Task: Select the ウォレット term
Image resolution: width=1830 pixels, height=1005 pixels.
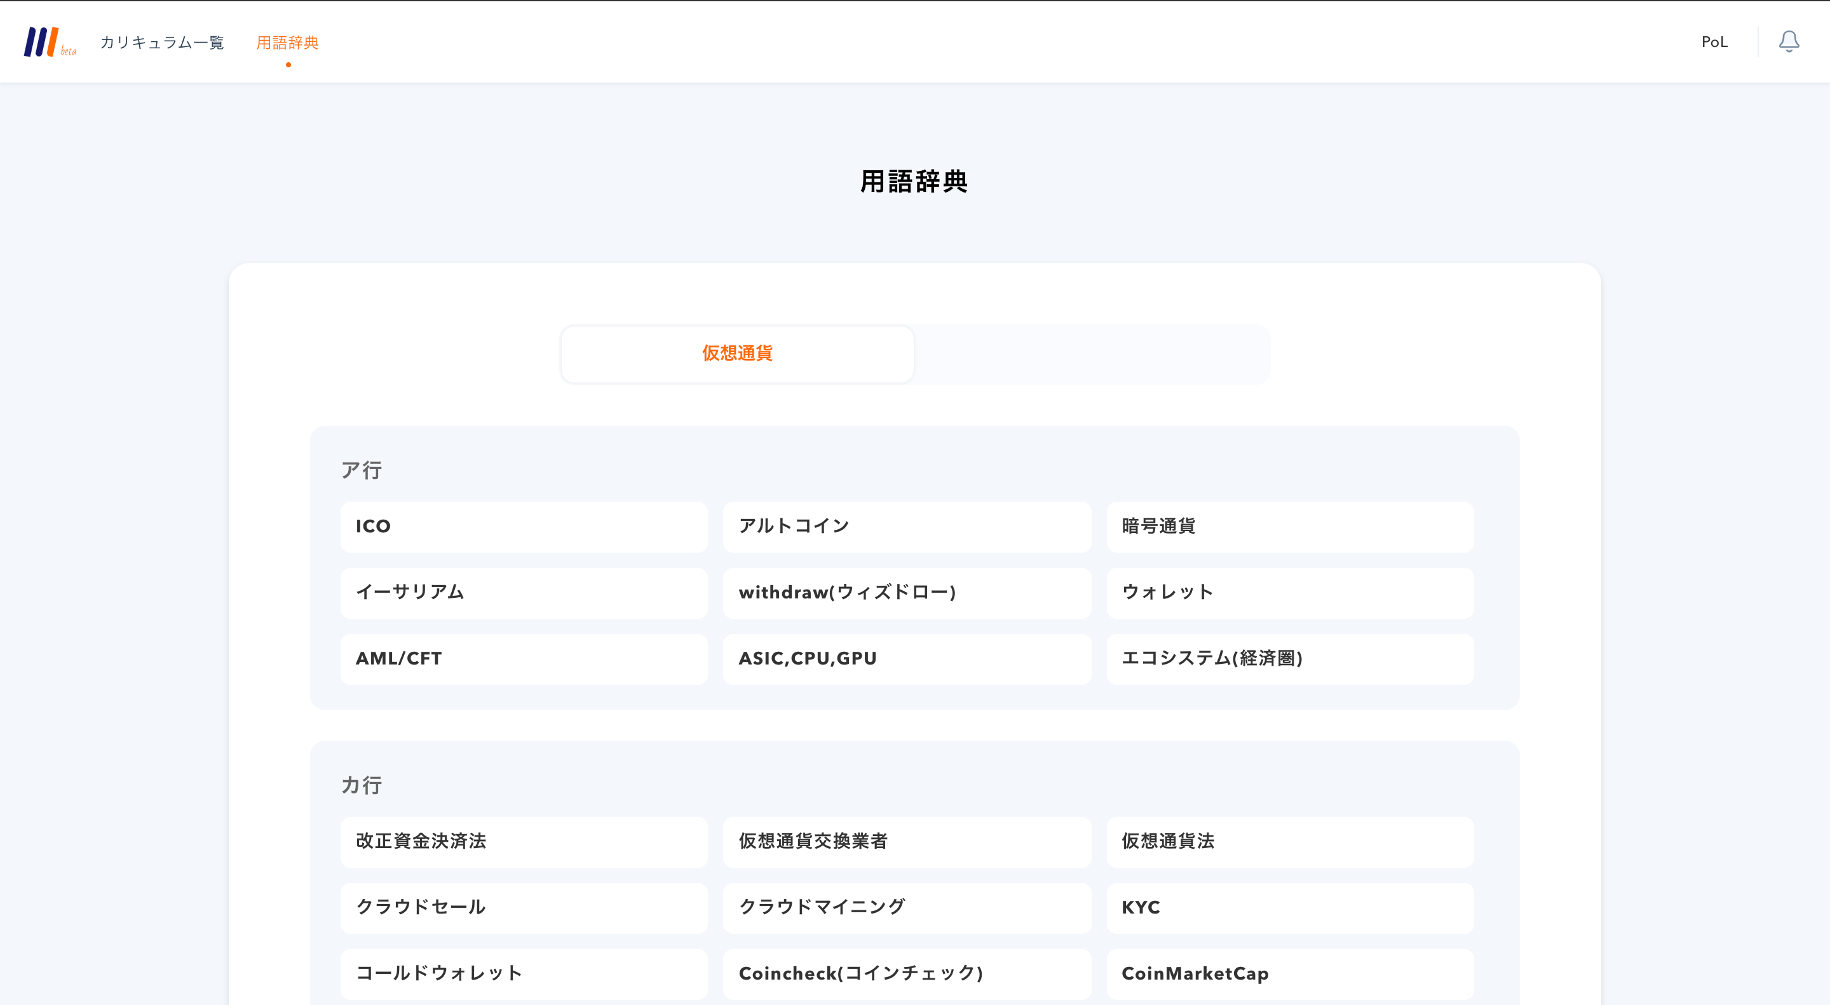Action: (1289, 592)
